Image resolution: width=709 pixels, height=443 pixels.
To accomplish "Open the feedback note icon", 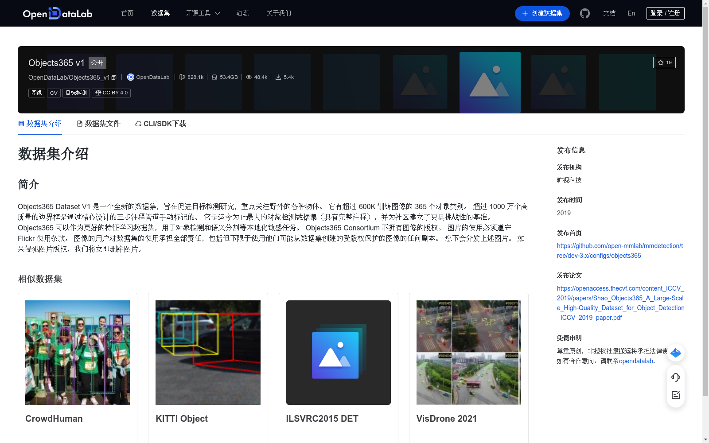I will click(x=676, y=395).
